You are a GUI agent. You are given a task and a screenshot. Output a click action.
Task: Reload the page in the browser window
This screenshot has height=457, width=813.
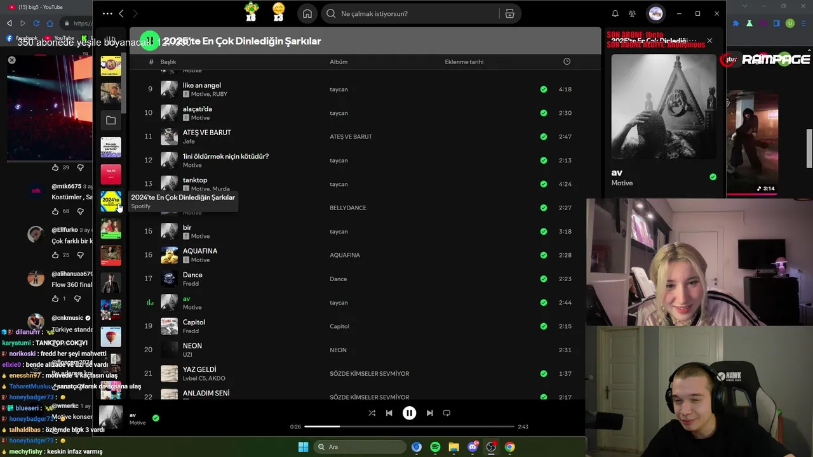click(x=36, y=23)
